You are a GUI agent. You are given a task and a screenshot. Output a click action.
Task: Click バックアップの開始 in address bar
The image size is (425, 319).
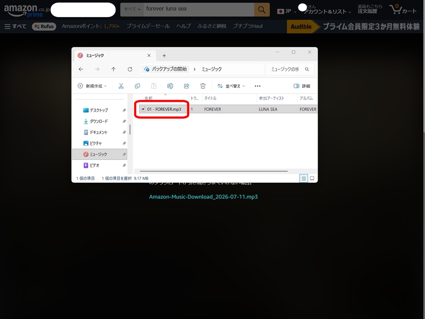click(x=169, y=69)
